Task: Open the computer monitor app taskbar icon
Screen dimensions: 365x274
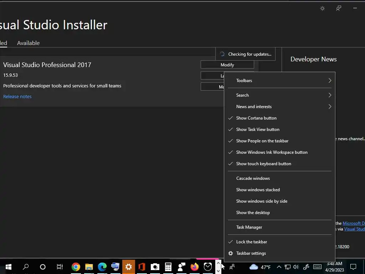Action: coord(115,267)
